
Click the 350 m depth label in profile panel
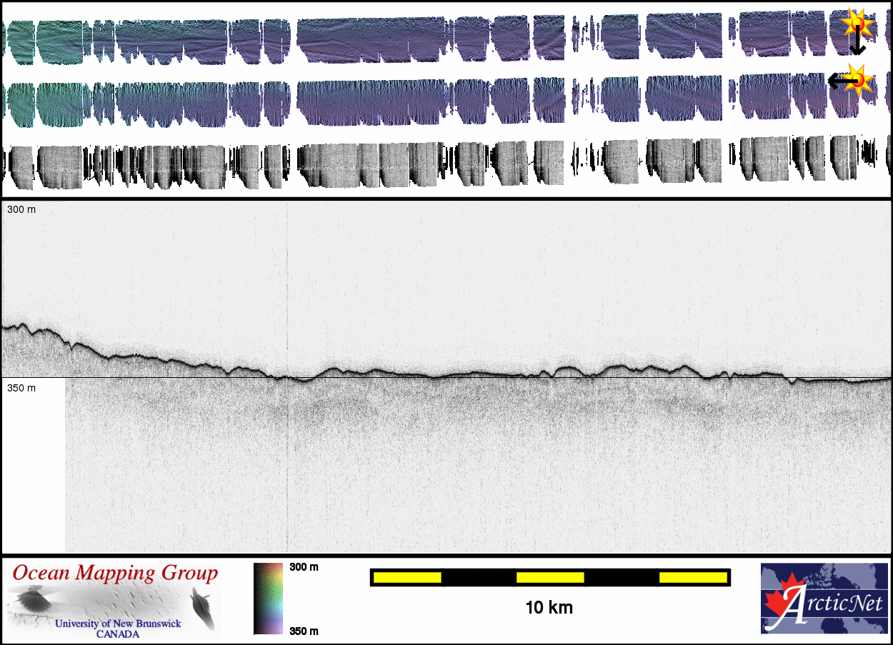(x=21, y=388)
